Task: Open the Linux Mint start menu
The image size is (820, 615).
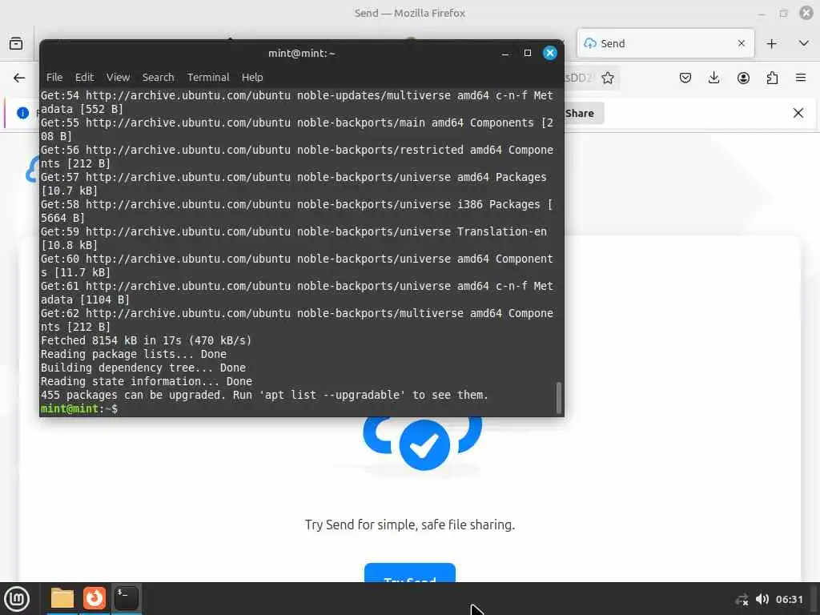Action: pos(17,599)
